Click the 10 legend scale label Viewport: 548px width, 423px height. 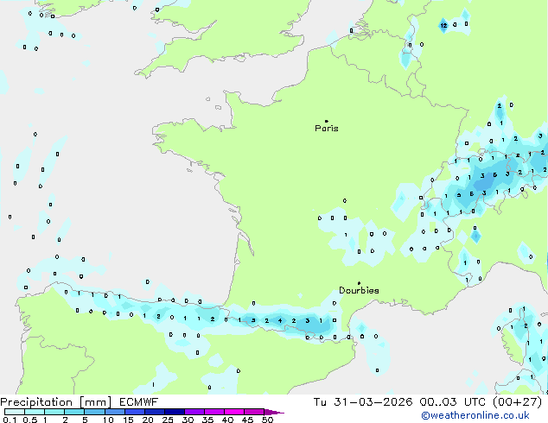tap(108, 420)
